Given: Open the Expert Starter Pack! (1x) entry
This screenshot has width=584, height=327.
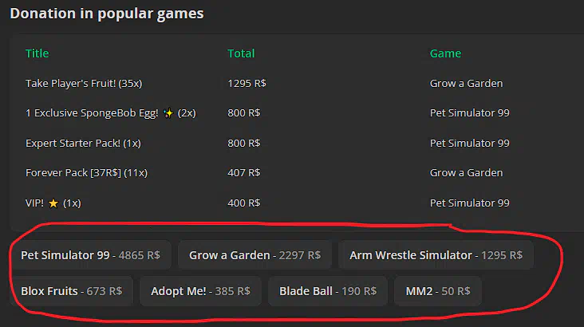Looking at the screenshot, I should pos(83,143).
